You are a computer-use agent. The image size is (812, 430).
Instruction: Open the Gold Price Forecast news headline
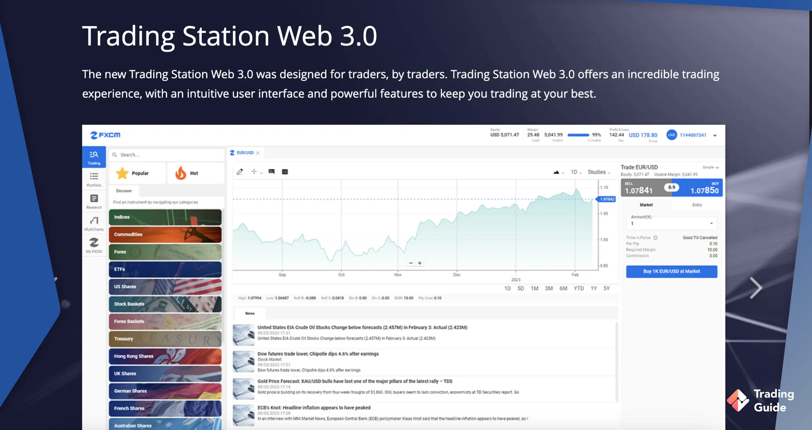click(x=355, y=381)
